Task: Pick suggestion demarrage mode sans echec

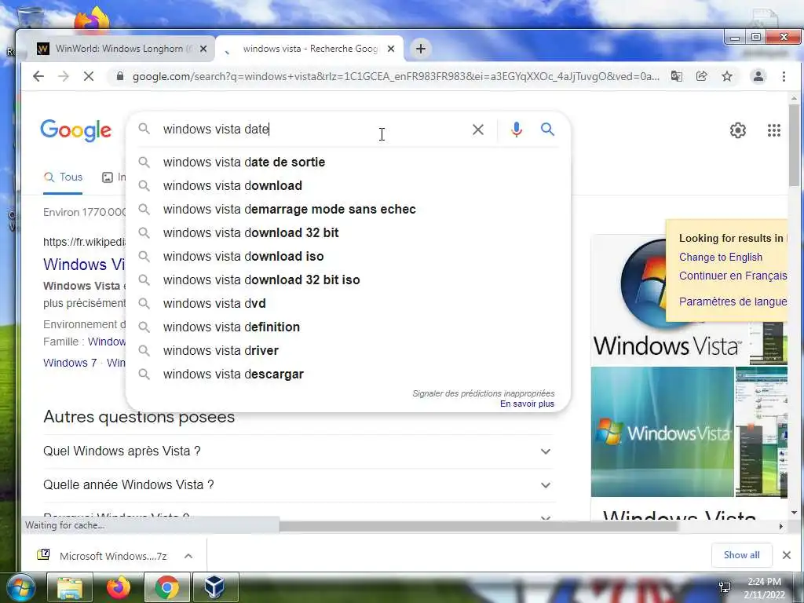Action: 348,209
